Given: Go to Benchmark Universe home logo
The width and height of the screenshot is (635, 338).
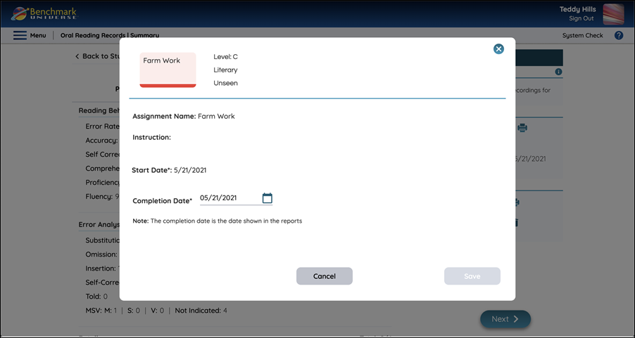Looking at the screenshot, I should pyautogui.click(x=44, y=14).
